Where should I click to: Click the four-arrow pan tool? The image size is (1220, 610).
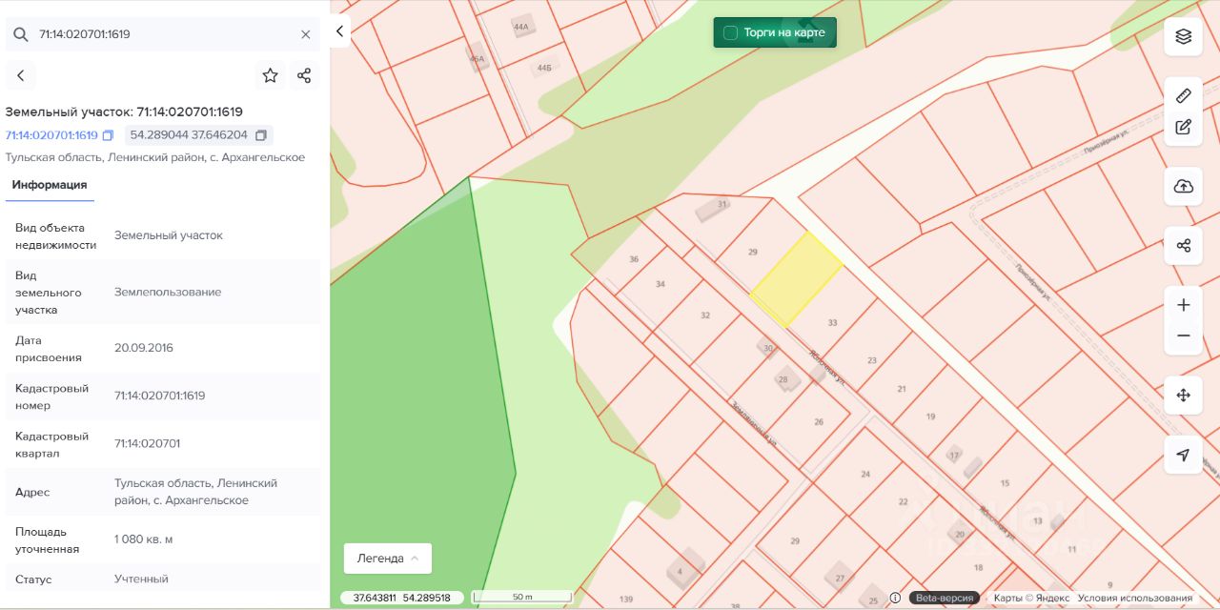(1184, 395)
